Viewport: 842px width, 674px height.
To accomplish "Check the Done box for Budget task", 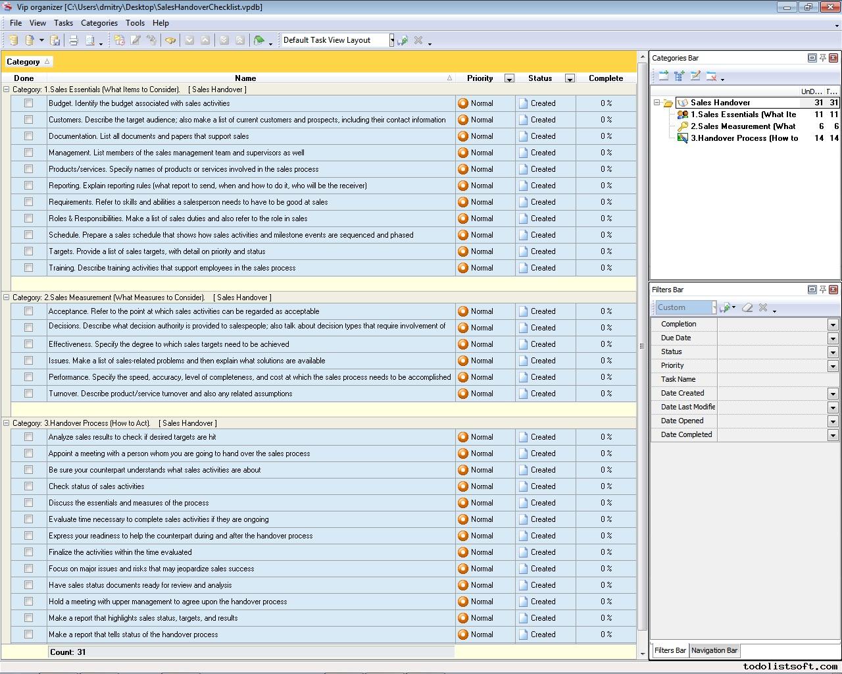I will coord(28,103).
